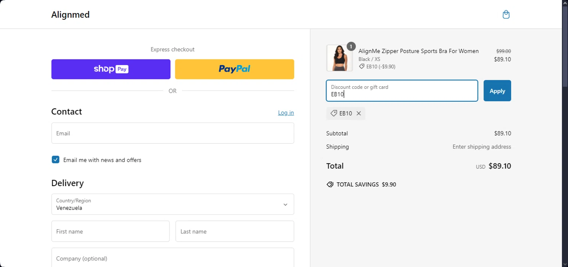
Task: Click the tag icon on the EB10 chip
Action: (x=334, y=113)
